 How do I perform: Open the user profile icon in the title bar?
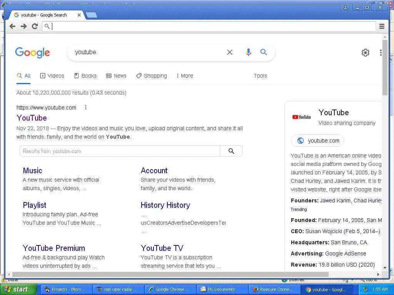click(346, 7)
